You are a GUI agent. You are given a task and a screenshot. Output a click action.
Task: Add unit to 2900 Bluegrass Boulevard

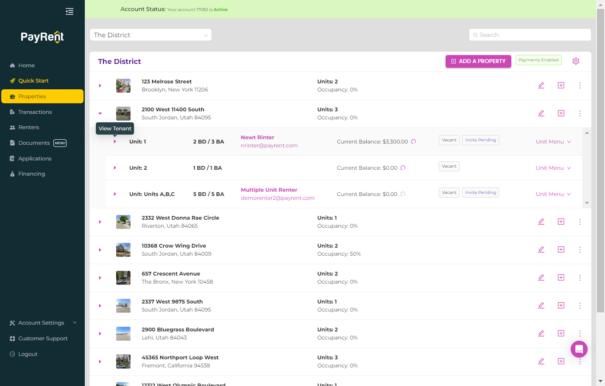pyautogui.click(x=561, y=334)
